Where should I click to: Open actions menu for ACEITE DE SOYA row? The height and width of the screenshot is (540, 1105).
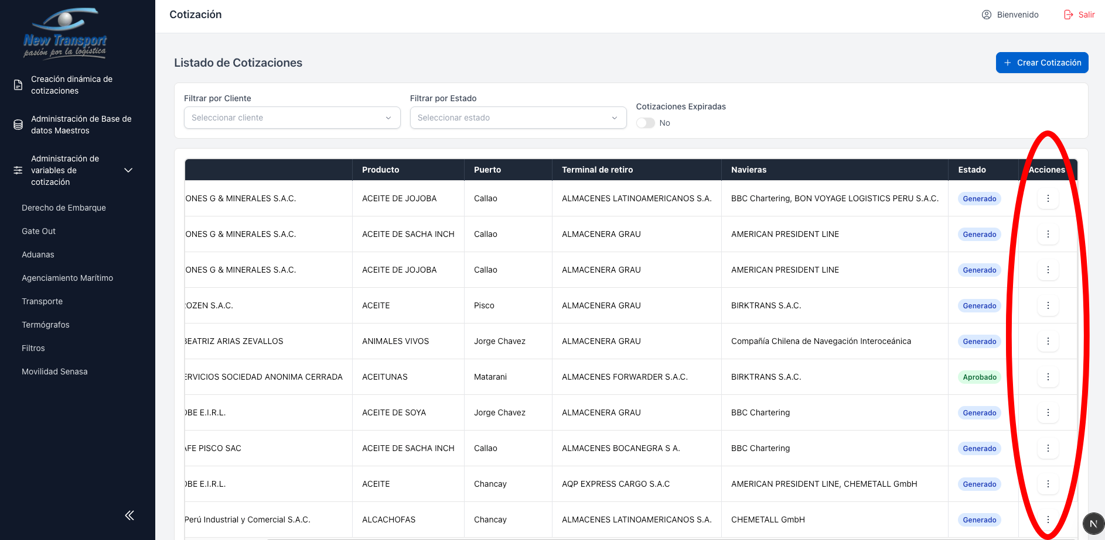(1048, 412)
